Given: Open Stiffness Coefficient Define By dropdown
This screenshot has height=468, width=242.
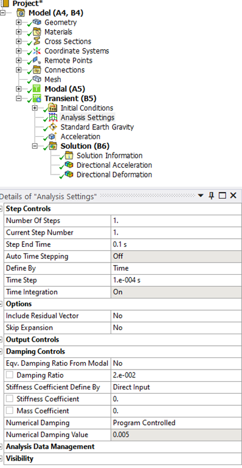Looking at the screenshot, I should click(176, 387).
